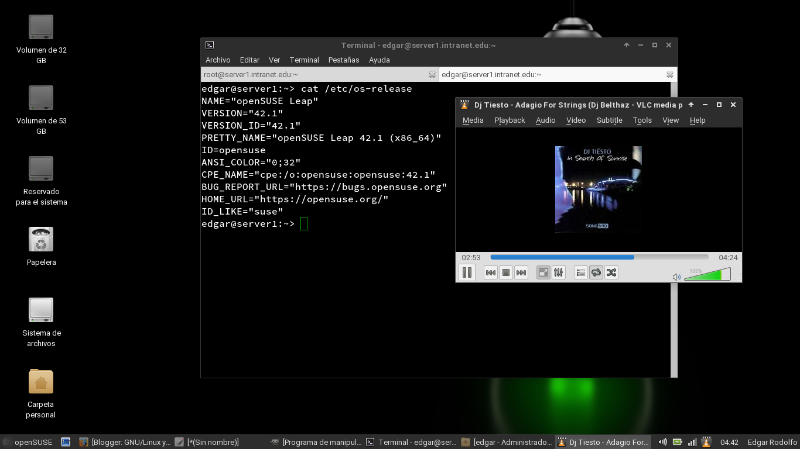Screen dimensions: 800x449
Task: Click the VLC cone system tray icon
Action: [706, 443]
